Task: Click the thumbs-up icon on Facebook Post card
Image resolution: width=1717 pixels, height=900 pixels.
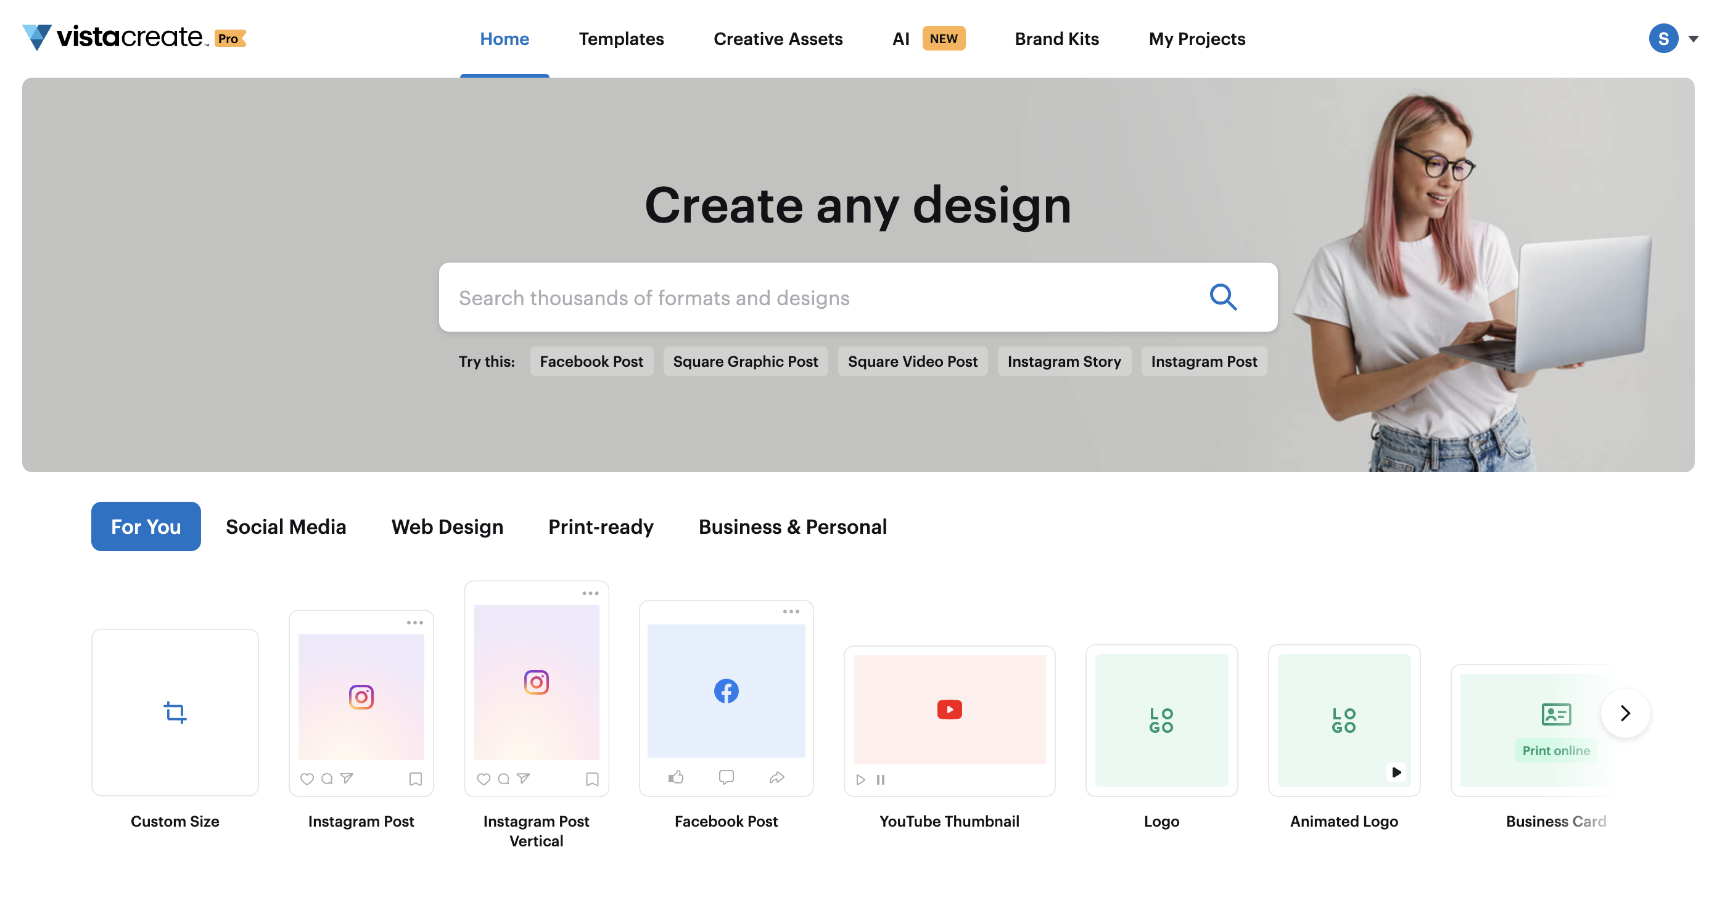Action: point(676,776)
